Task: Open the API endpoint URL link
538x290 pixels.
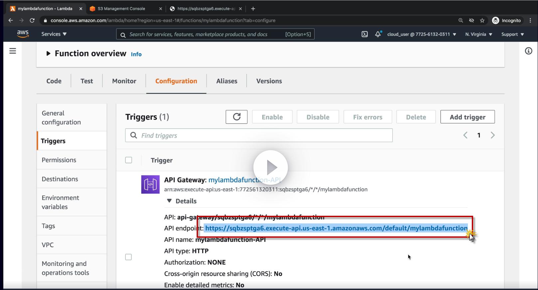Action: (336, 228)
